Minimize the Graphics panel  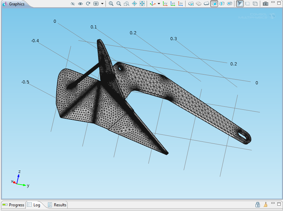coord(273,3)
